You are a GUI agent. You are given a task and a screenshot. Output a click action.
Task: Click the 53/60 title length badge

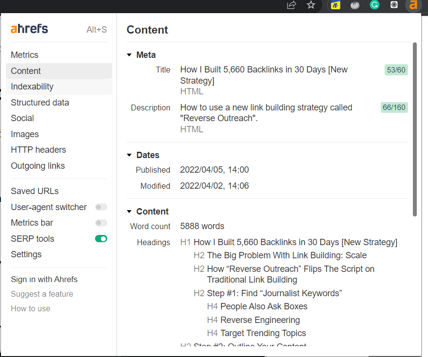pyautogui.click(x=396, y=70)
